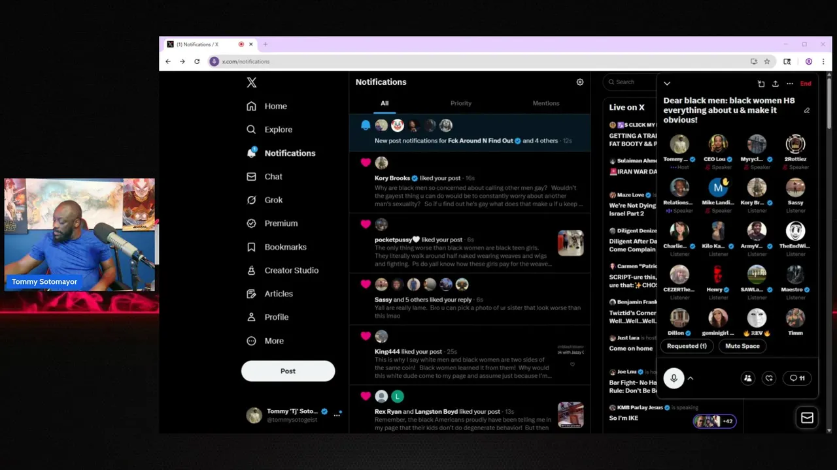Open Profile from the sidebar
The image size is (837, 470).
[x=267, y=317]
